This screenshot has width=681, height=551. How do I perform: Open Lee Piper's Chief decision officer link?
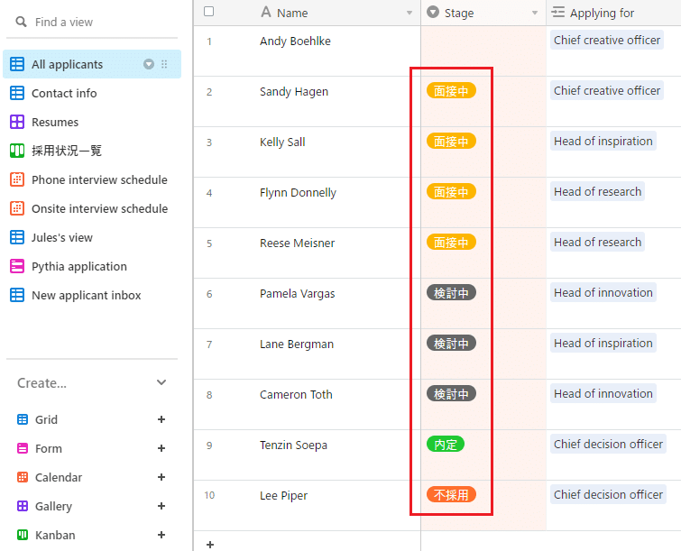tap(608, 494)
